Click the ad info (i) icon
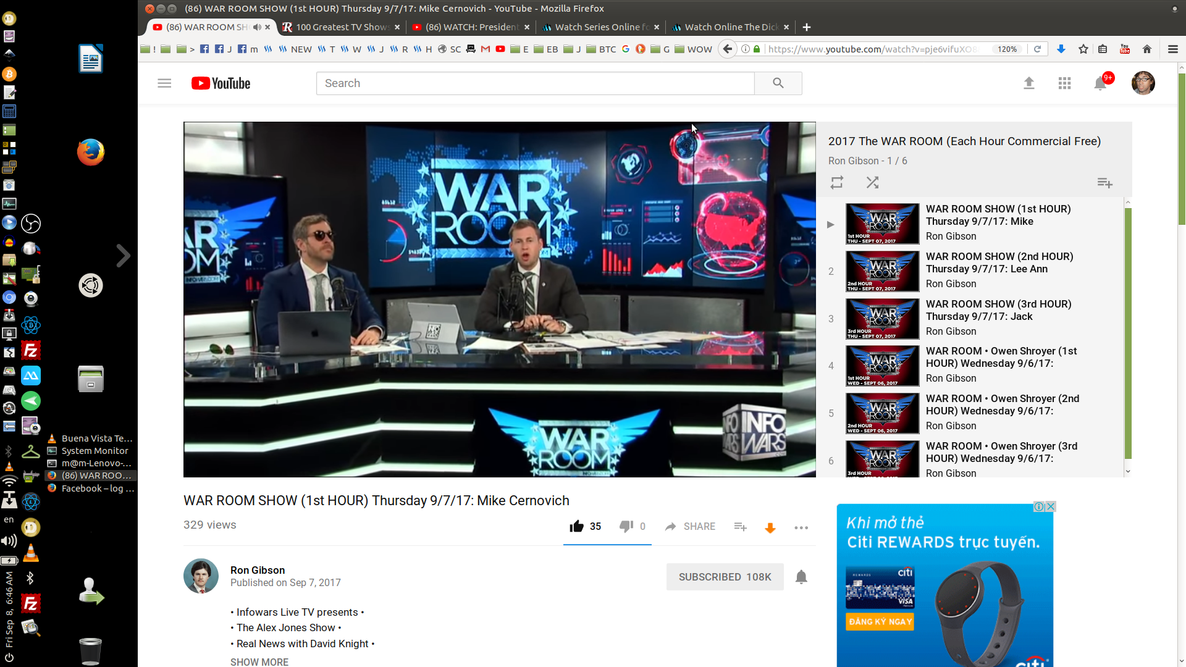The image size is (1186, 667). [1039, 506]
